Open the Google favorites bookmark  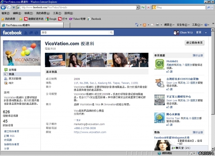point(51,19)
